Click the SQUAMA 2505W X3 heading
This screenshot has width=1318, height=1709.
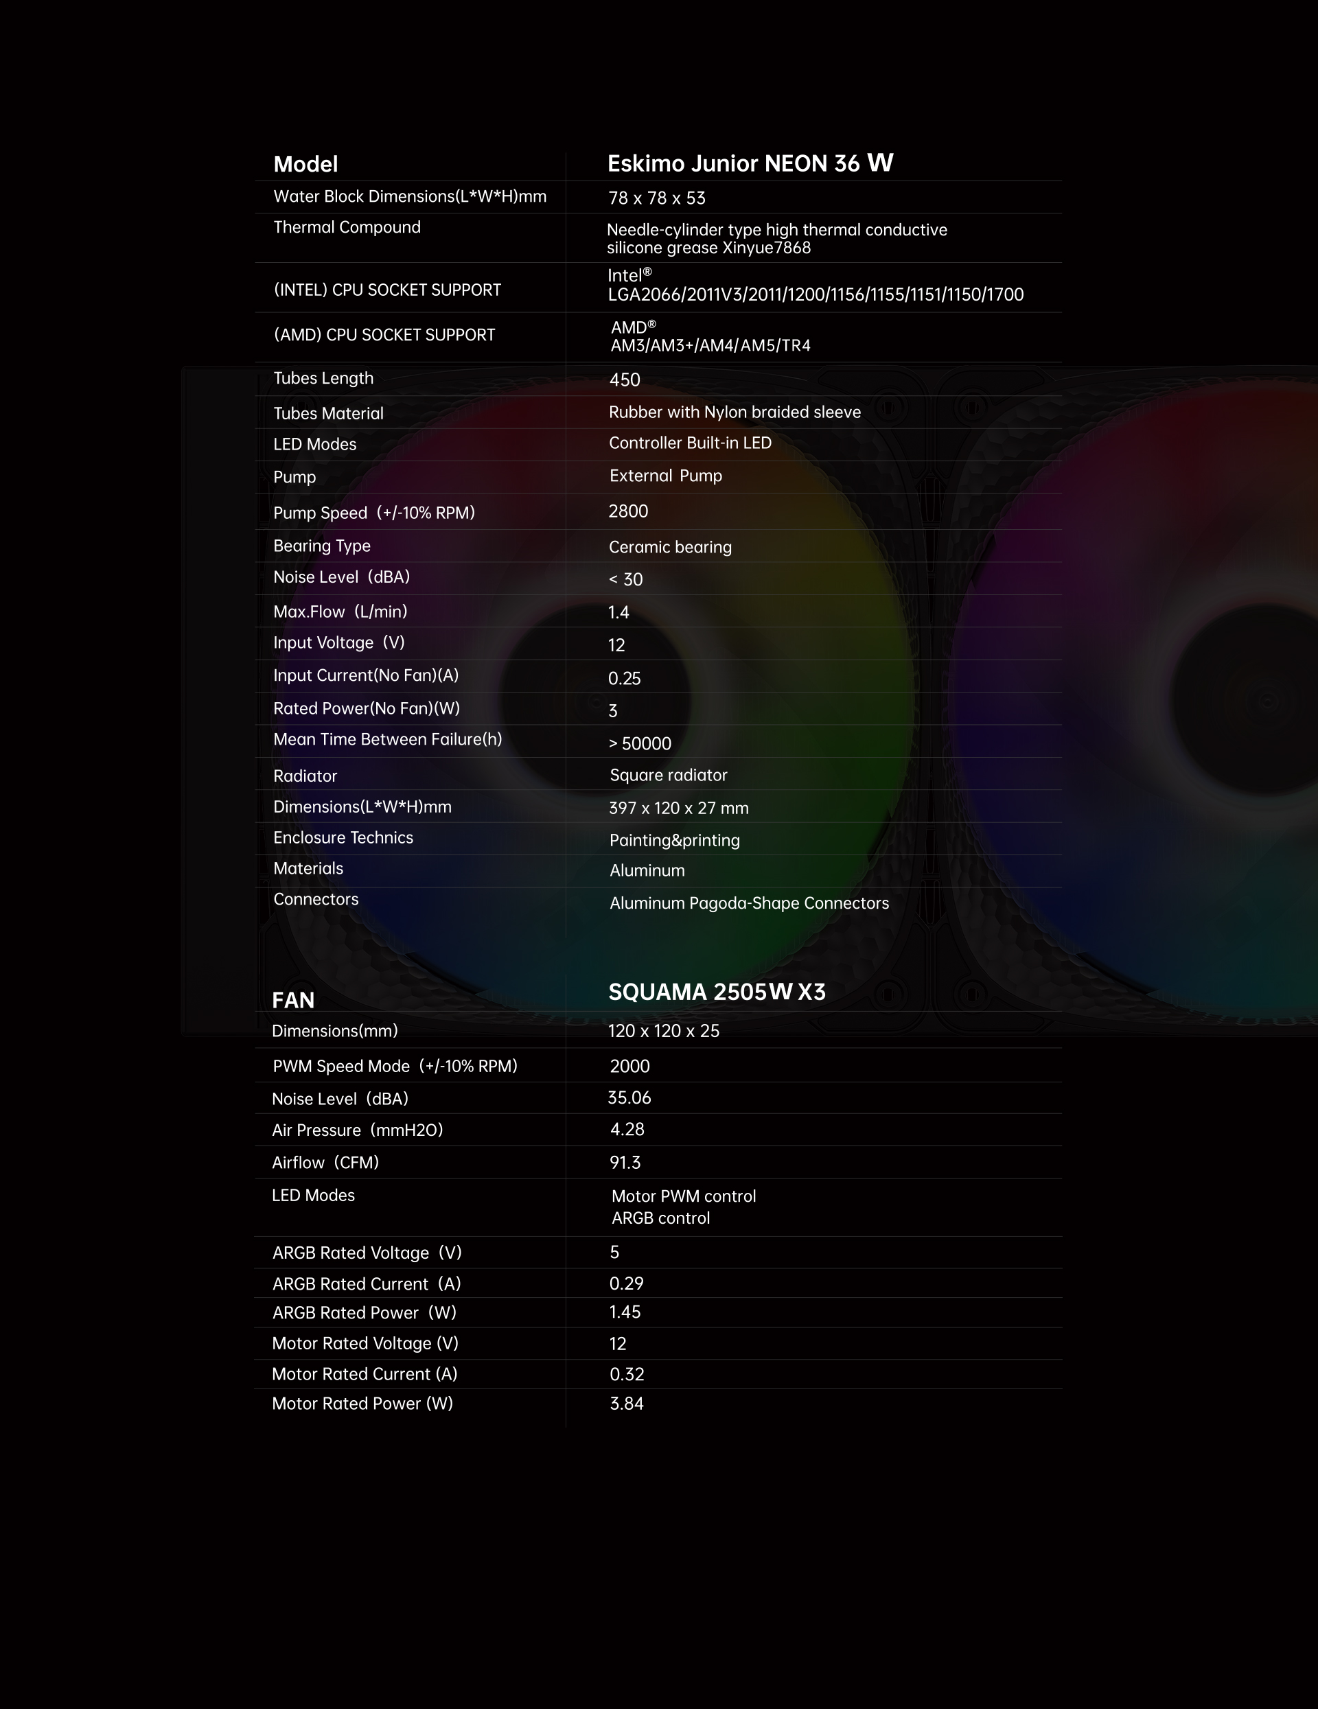coord(716,992)
